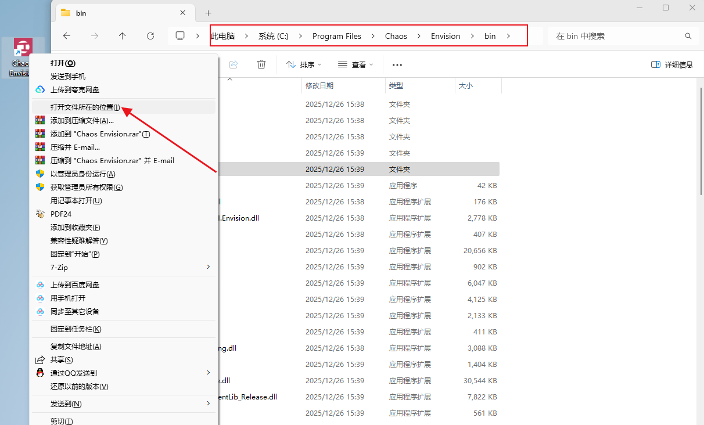Viewport: 704px width, 425px height.
Task: Click the 在 bin 中搜索 search field
Action: coord(616,36)
